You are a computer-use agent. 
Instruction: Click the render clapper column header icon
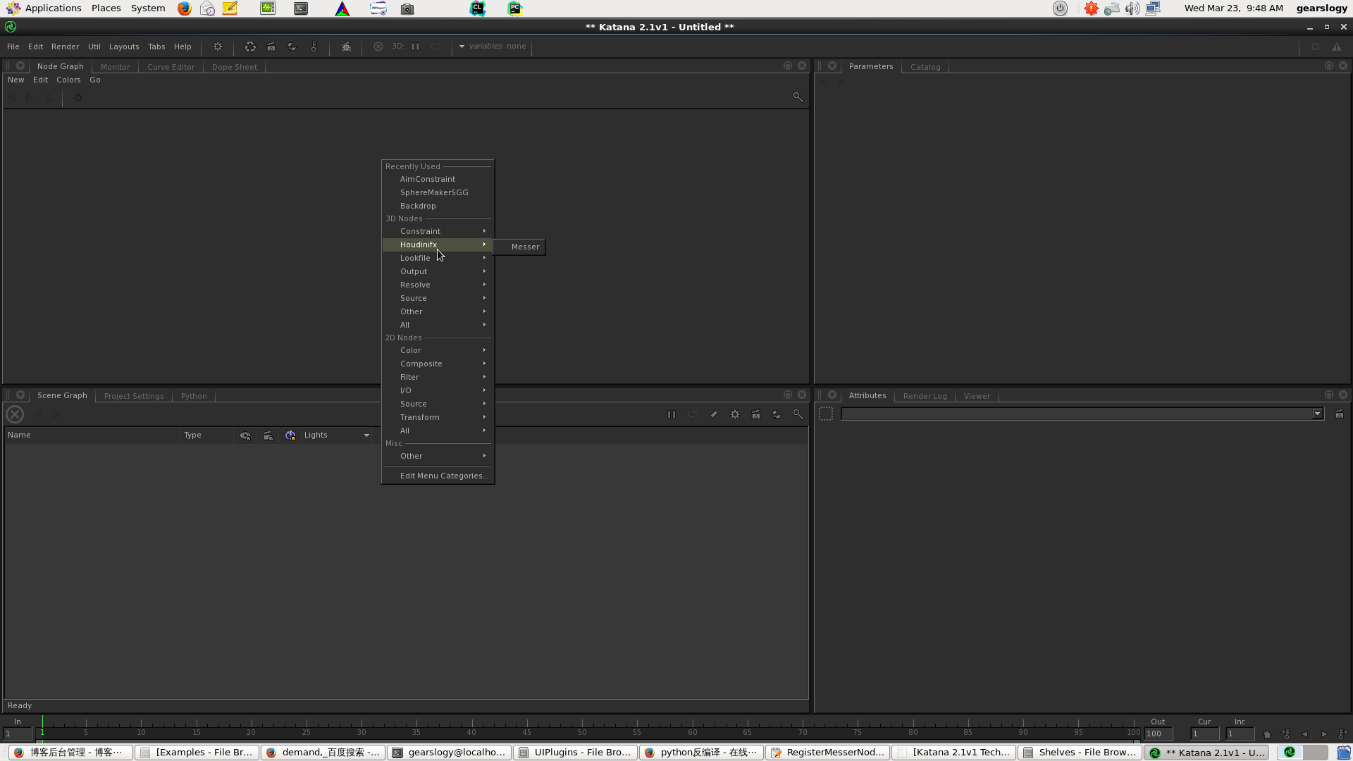pos(268,435)
